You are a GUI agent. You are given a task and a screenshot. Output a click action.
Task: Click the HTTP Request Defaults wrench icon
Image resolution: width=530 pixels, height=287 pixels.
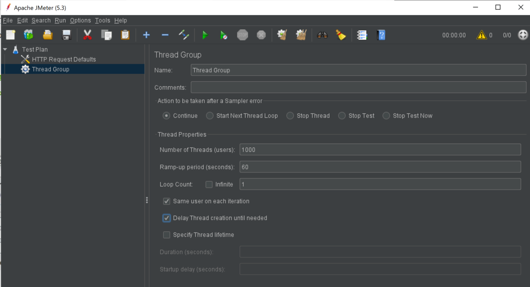25,59
